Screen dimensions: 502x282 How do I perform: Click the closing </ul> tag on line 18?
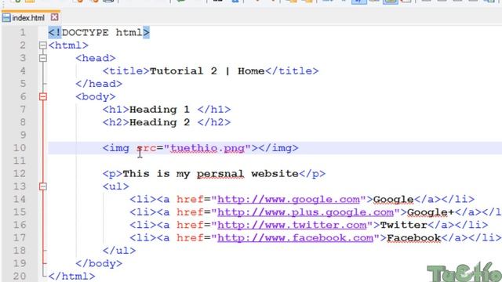click(119, 251)
